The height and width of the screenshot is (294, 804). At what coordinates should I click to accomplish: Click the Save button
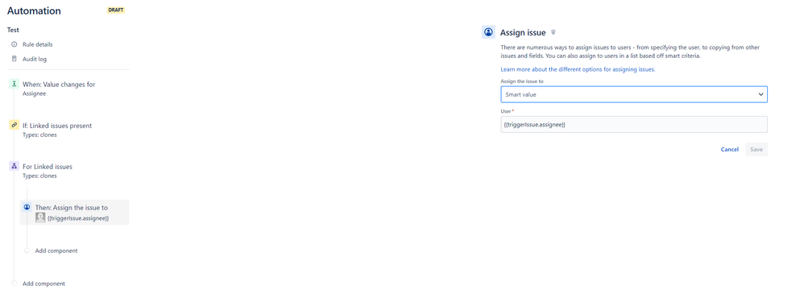[756, 149]
